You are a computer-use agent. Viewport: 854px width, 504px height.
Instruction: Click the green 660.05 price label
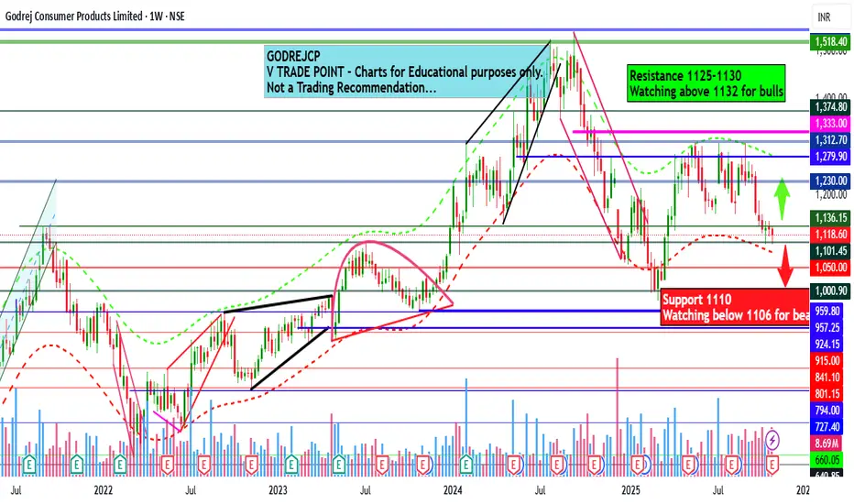[827, 460]
